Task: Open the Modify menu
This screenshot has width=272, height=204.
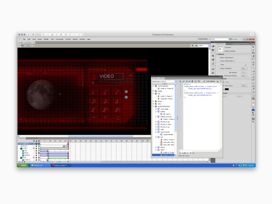Action: (x=46, y=39)
